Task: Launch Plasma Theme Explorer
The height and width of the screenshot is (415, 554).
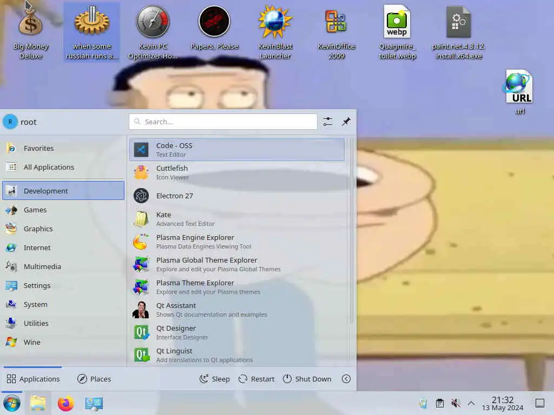Action: point(237,287)
